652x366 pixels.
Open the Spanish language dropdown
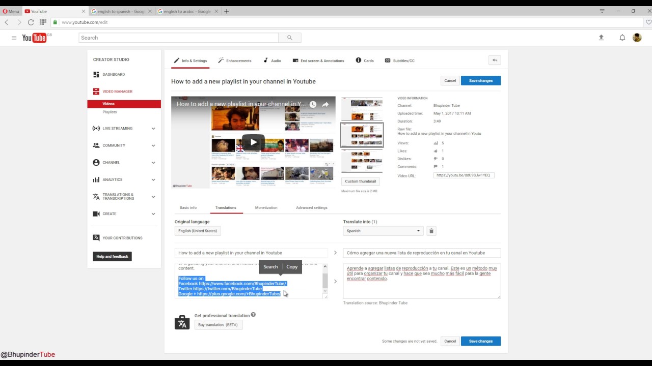pyautogui.click(x=383, y=231)
